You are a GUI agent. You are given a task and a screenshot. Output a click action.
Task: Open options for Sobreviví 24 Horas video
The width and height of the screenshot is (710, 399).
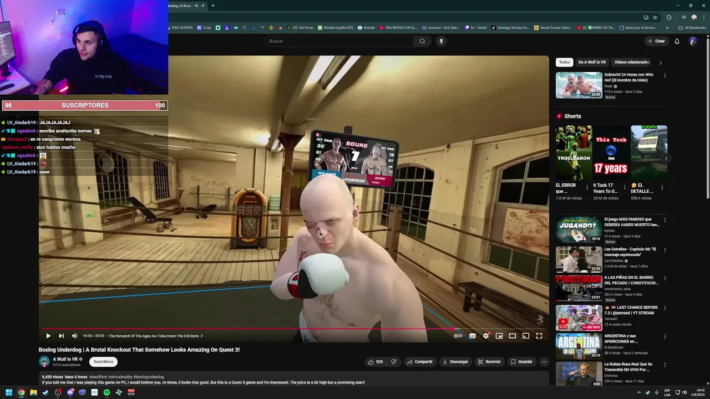click(665, 75)
